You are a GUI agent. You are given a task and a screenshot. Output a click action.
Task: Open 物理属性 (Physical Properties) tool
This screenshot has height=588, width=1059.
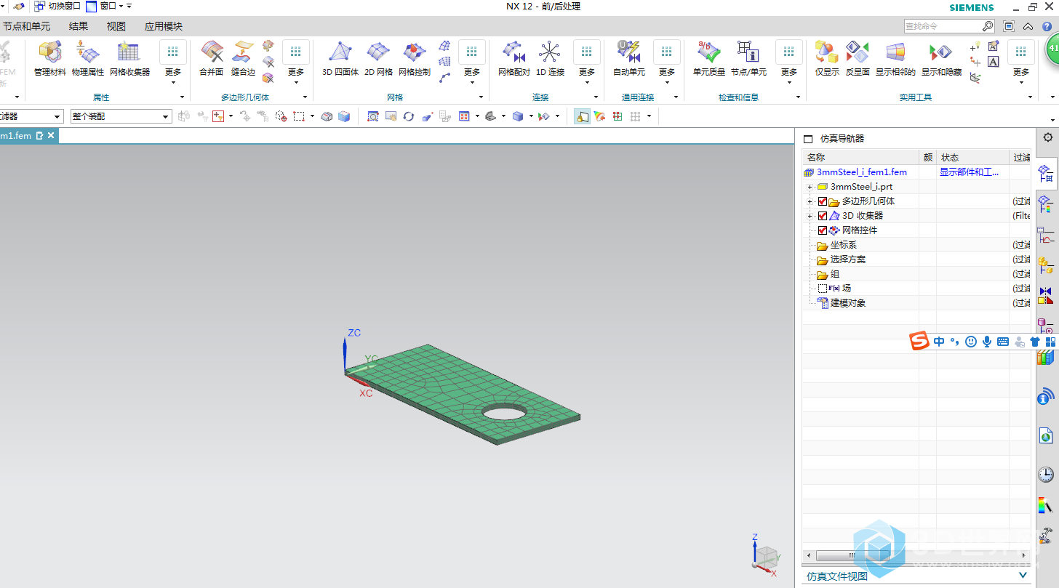[88, 59]
